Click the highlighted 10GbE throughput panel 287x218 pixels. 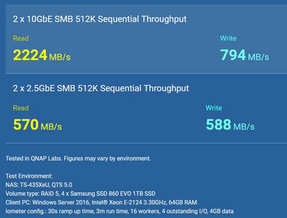coord(146,39)
